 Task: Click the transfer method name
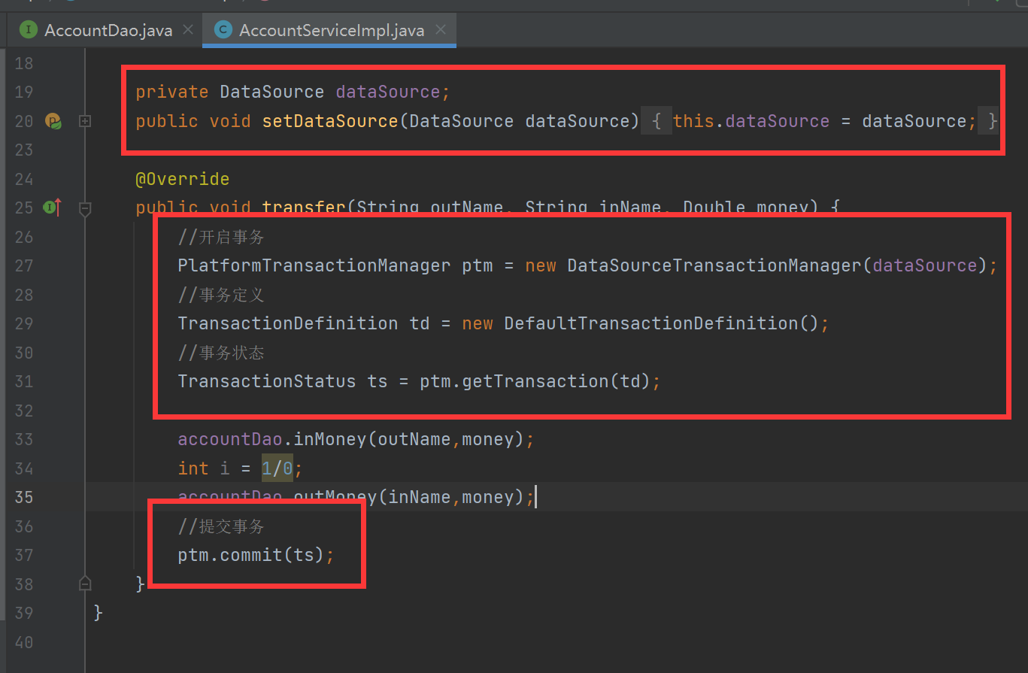(303, 207)
